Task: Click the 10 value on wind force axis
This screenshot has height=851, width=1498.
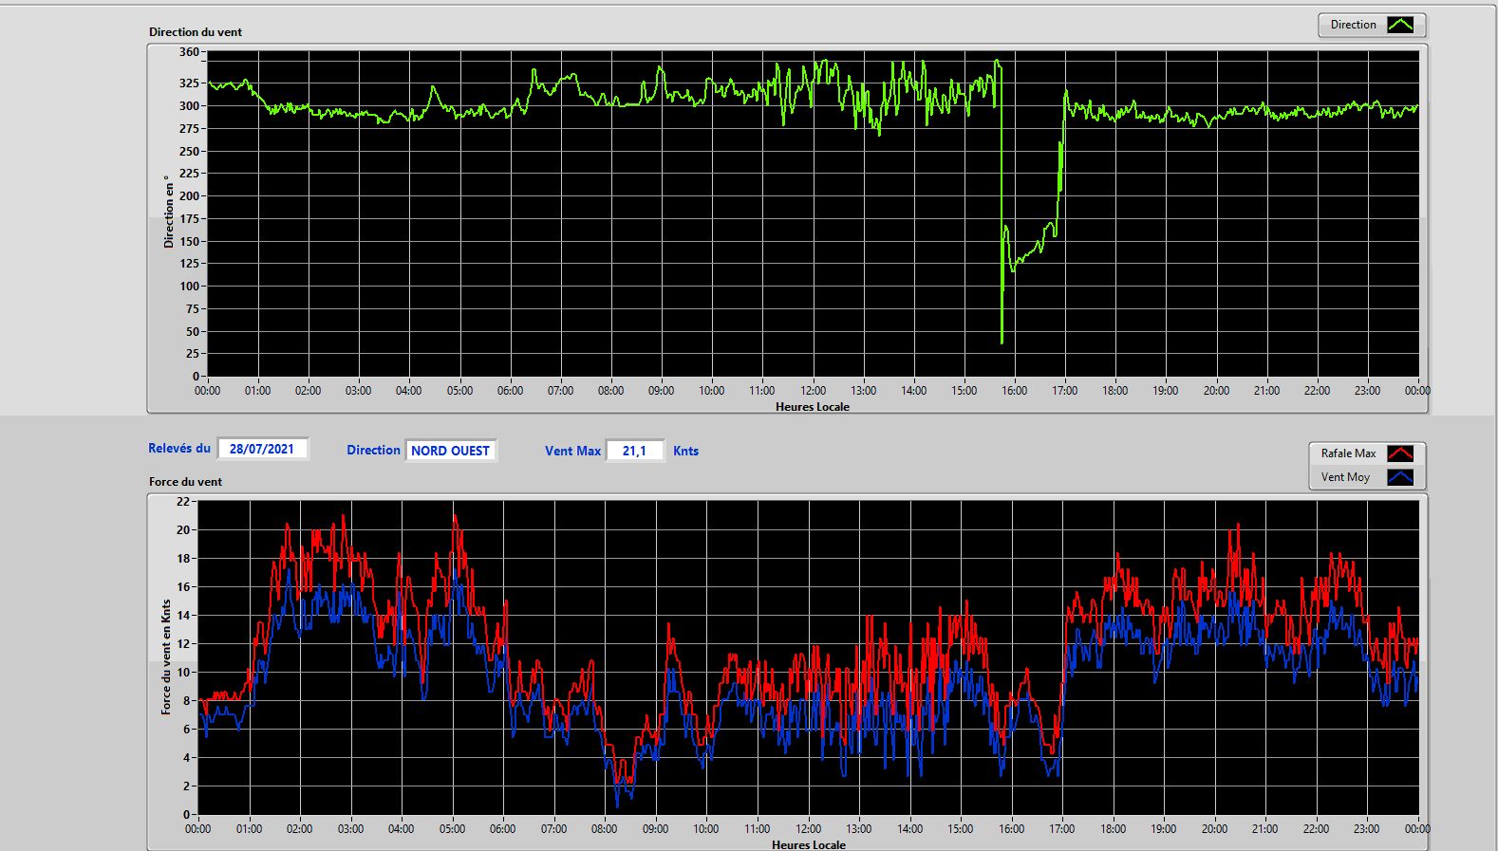Action: coord(183,673)
